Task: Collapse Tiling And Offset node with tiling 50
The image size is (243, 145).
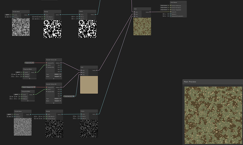Action: pyautogui.click(x=28, y=101)
